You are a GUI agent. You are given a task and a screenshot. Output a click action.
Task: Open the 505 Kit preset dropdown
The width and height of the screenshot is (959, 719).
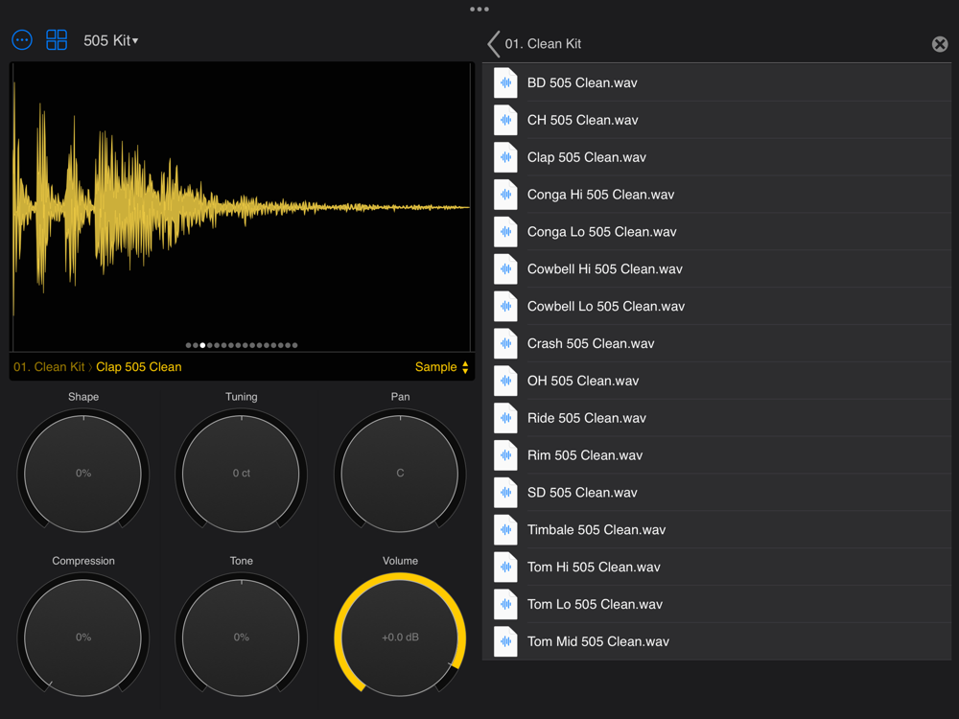[x=111, y=41]
